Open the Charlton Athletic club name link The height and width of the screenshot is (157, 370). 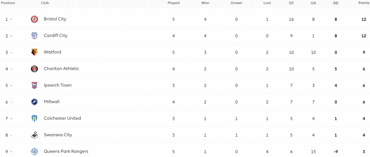point(61,68)
